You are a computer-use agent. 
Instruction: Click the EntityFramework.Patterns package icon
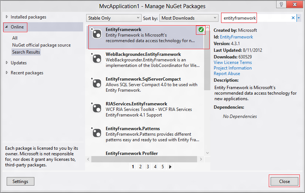click(x=96, y=133)
